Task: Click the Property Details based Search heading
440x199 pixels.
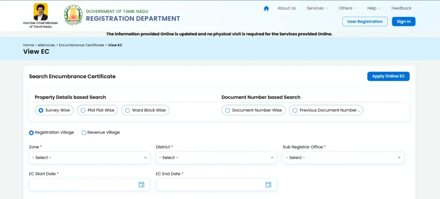Action: tap(70, 97)
